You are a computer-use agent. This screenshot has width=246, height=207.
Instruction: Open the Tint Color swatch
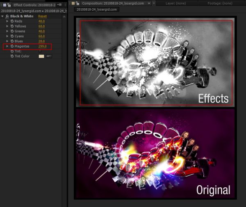click(x=41, y=56)
